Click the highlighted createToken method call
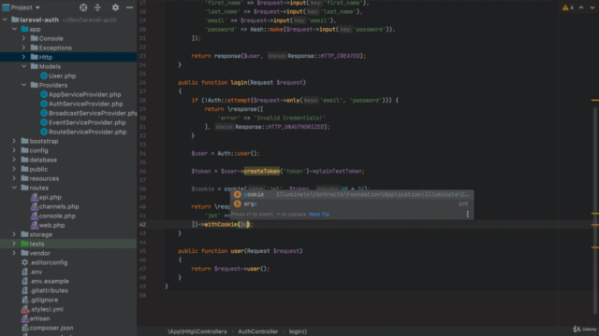Image resolution: width=599 pixels, height=336 pixels. 262,171
